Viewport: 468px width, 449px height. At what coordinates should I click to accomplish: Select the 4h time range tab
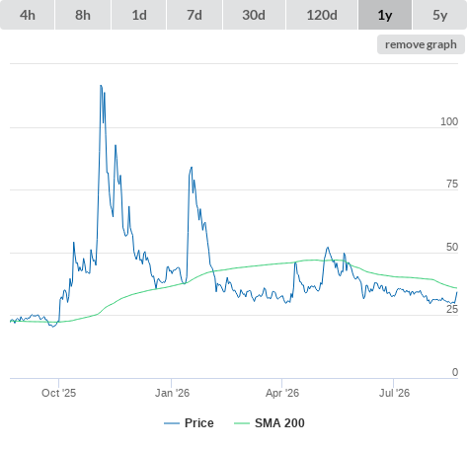click(x=27, y=15)
